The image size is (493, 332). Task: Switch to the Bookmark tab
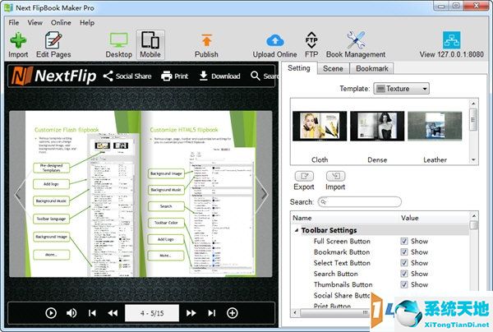click(x=372, y=68)
